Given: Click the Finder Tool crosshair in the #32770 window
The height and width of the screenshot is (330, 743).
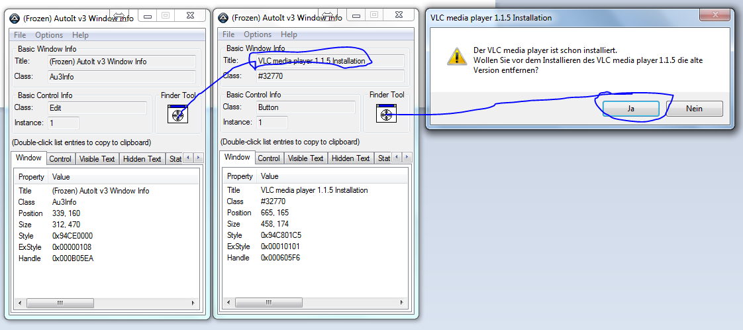Looking at the screenshot, I should [386, 114].
